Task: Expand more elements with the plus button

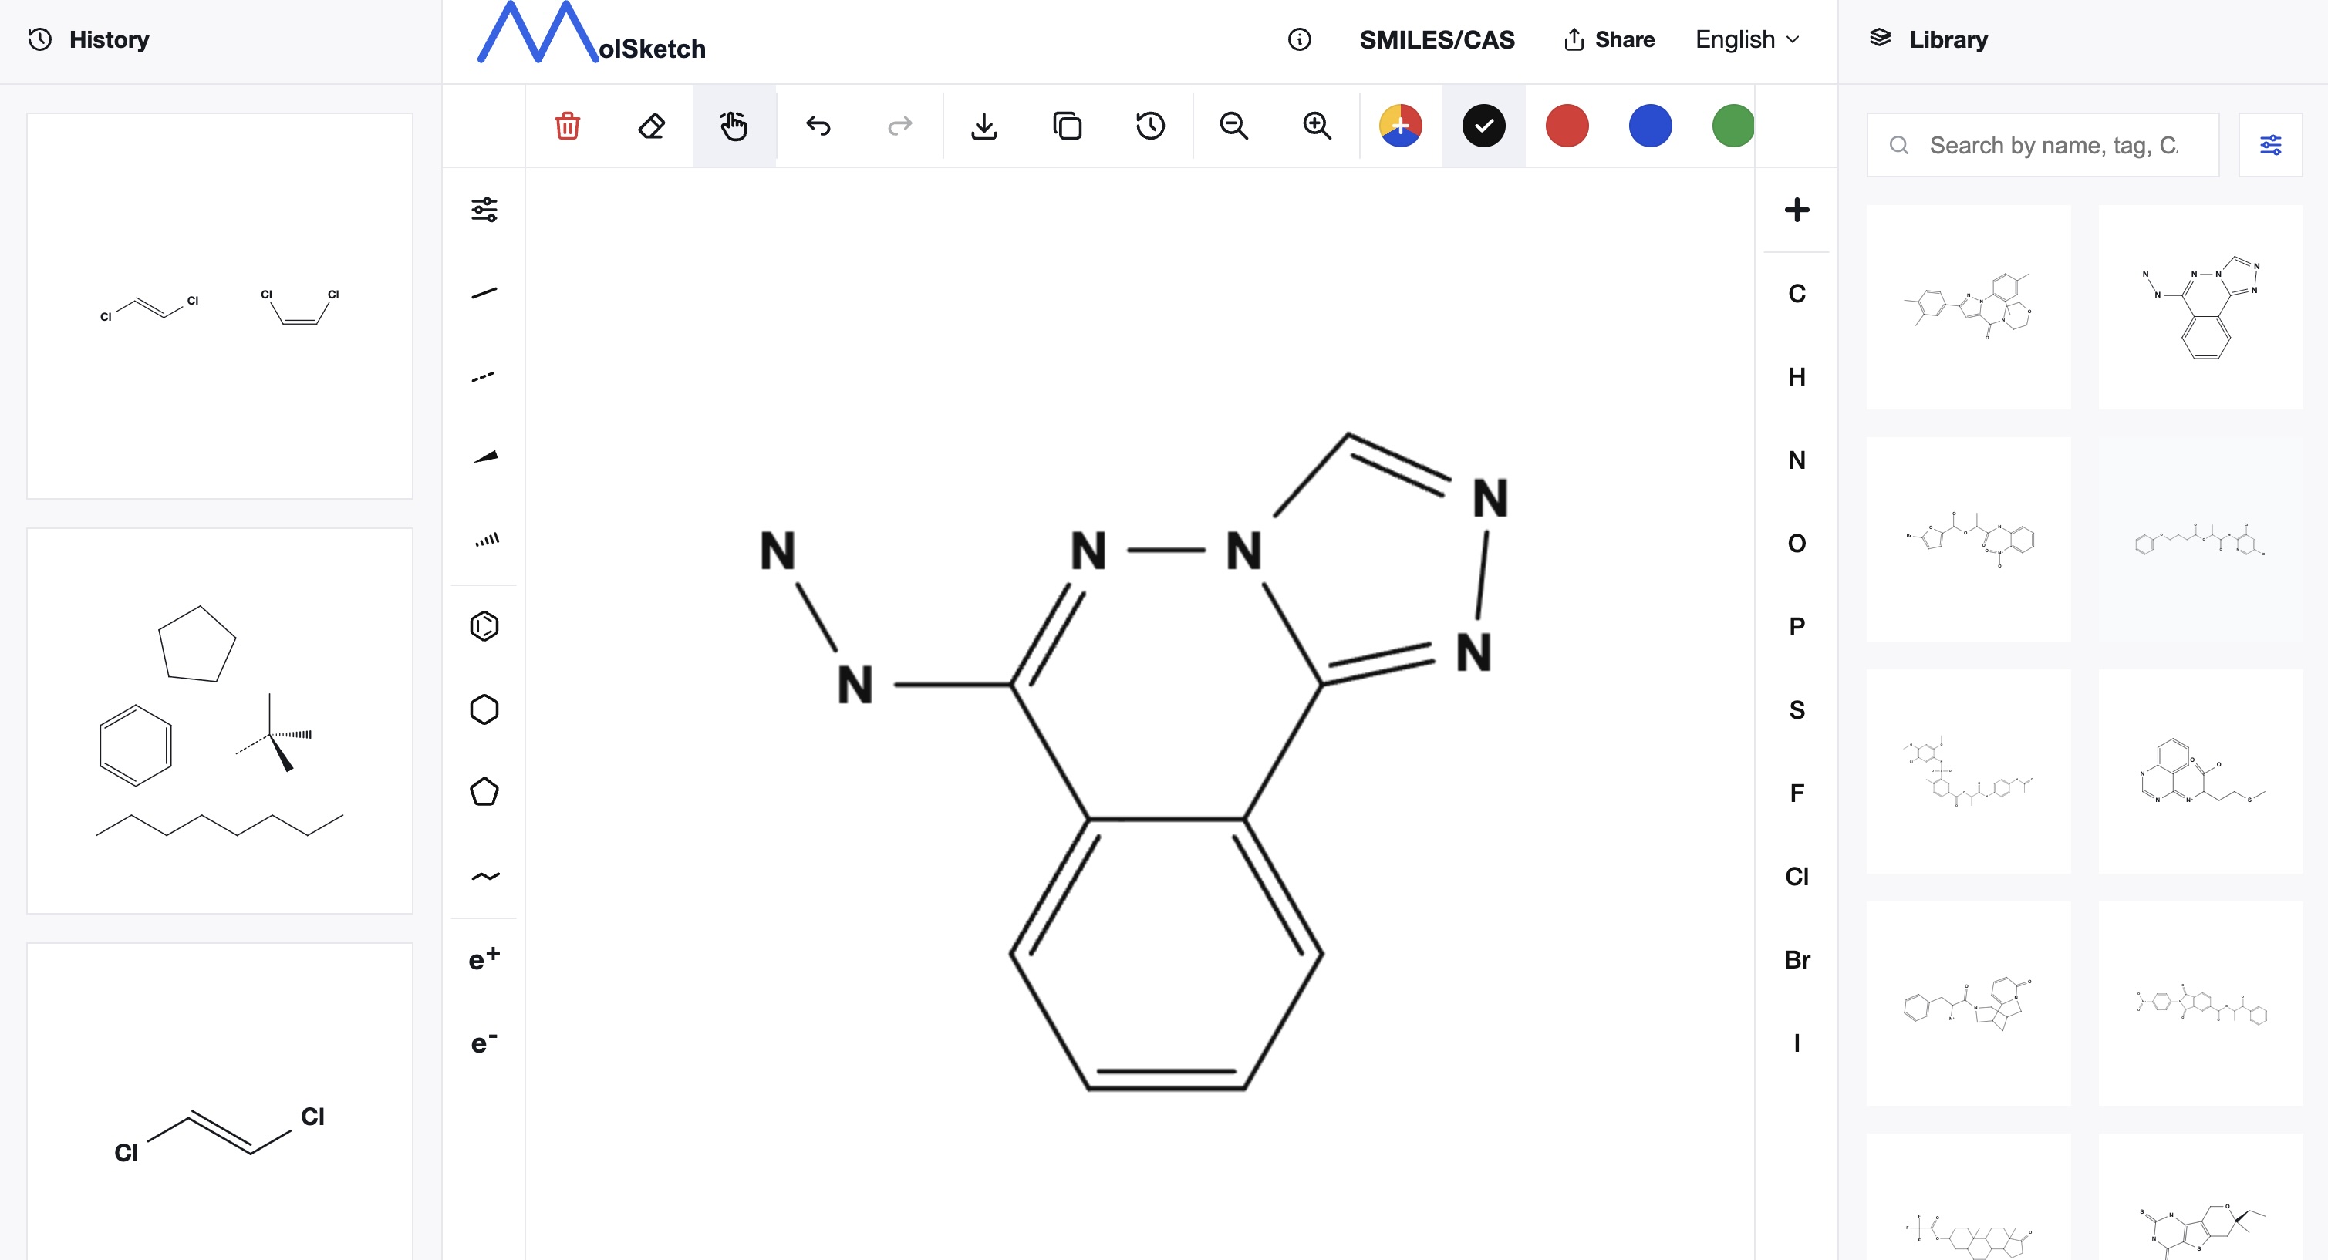Action: [x=1797, y=210]
